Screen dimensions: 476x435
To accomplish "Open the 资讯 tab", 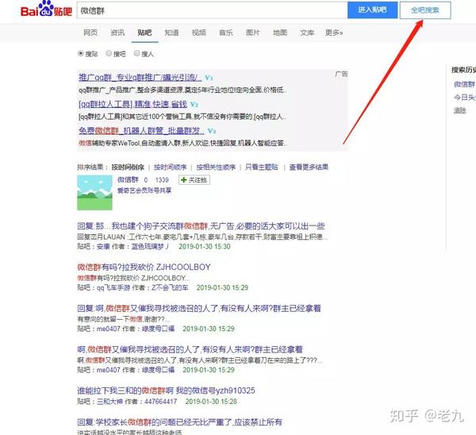I will 117,33.
